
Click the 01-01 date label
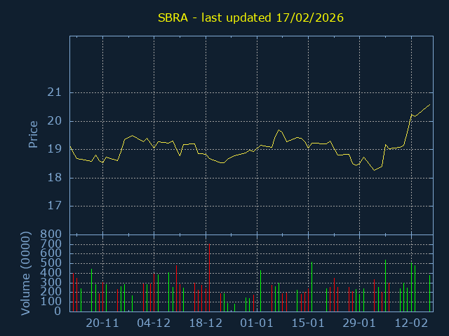(x=257, y=323)
